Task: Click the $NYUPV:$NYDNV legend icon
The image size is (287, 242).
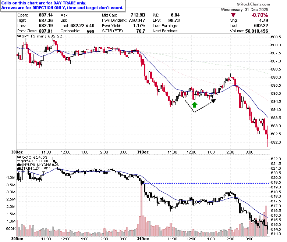Action: point(19,165)
